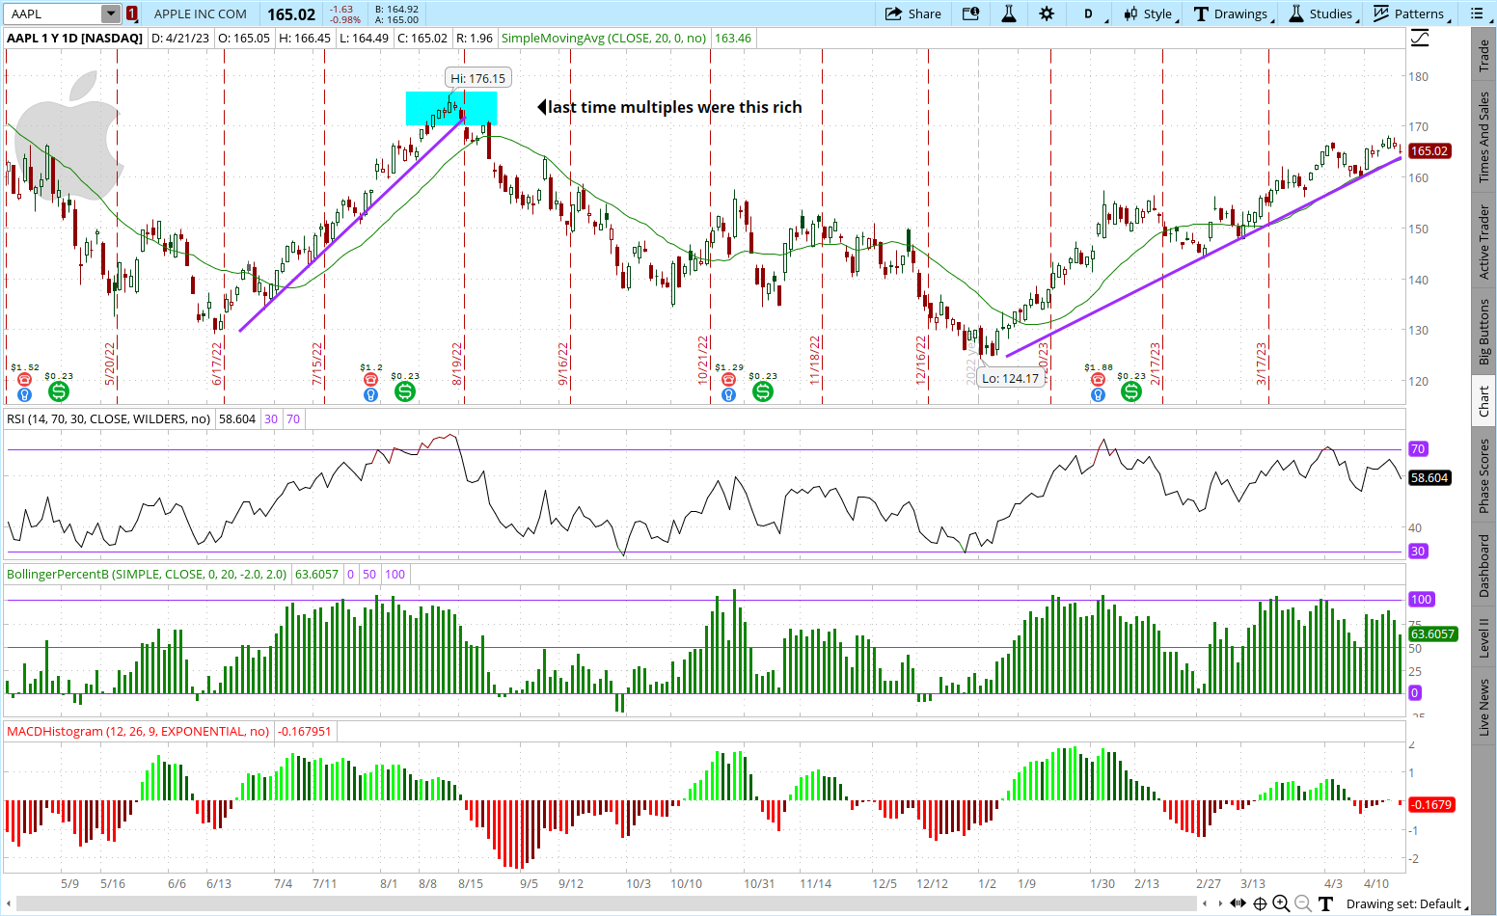Open the Drawing set: Default dropdown
1497x916 pixels.
[x=1406, y=903]
